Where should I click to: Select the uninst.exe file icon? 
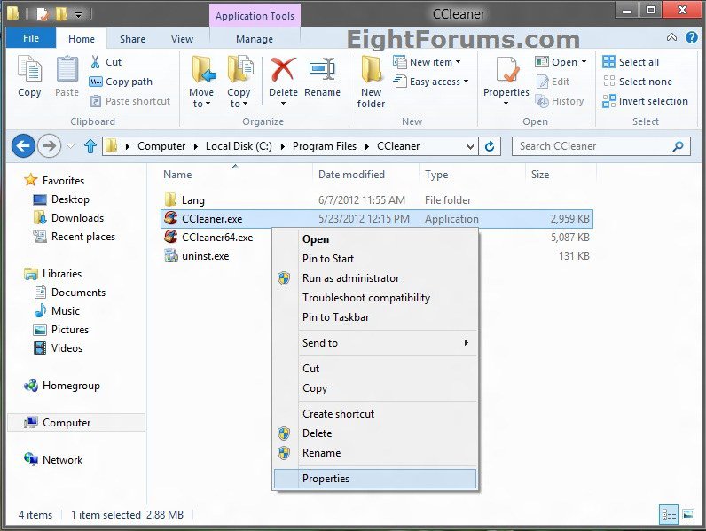pyautogui.click(x=170, y=255)
